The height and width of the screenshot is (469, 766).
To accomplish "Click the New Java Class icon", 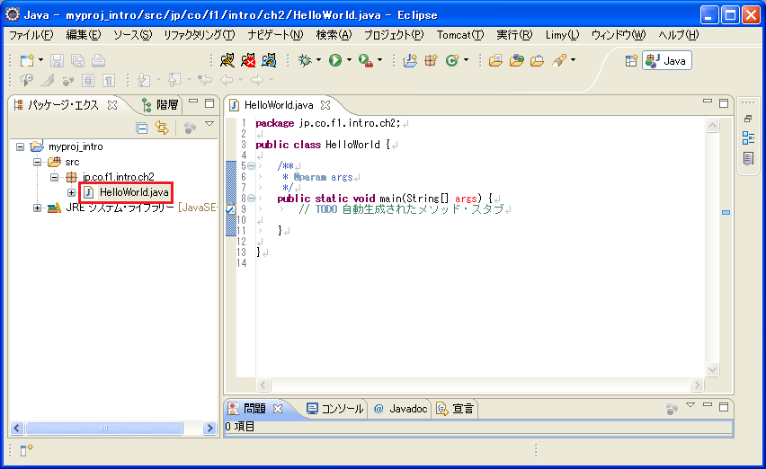I will click(451, 60).
